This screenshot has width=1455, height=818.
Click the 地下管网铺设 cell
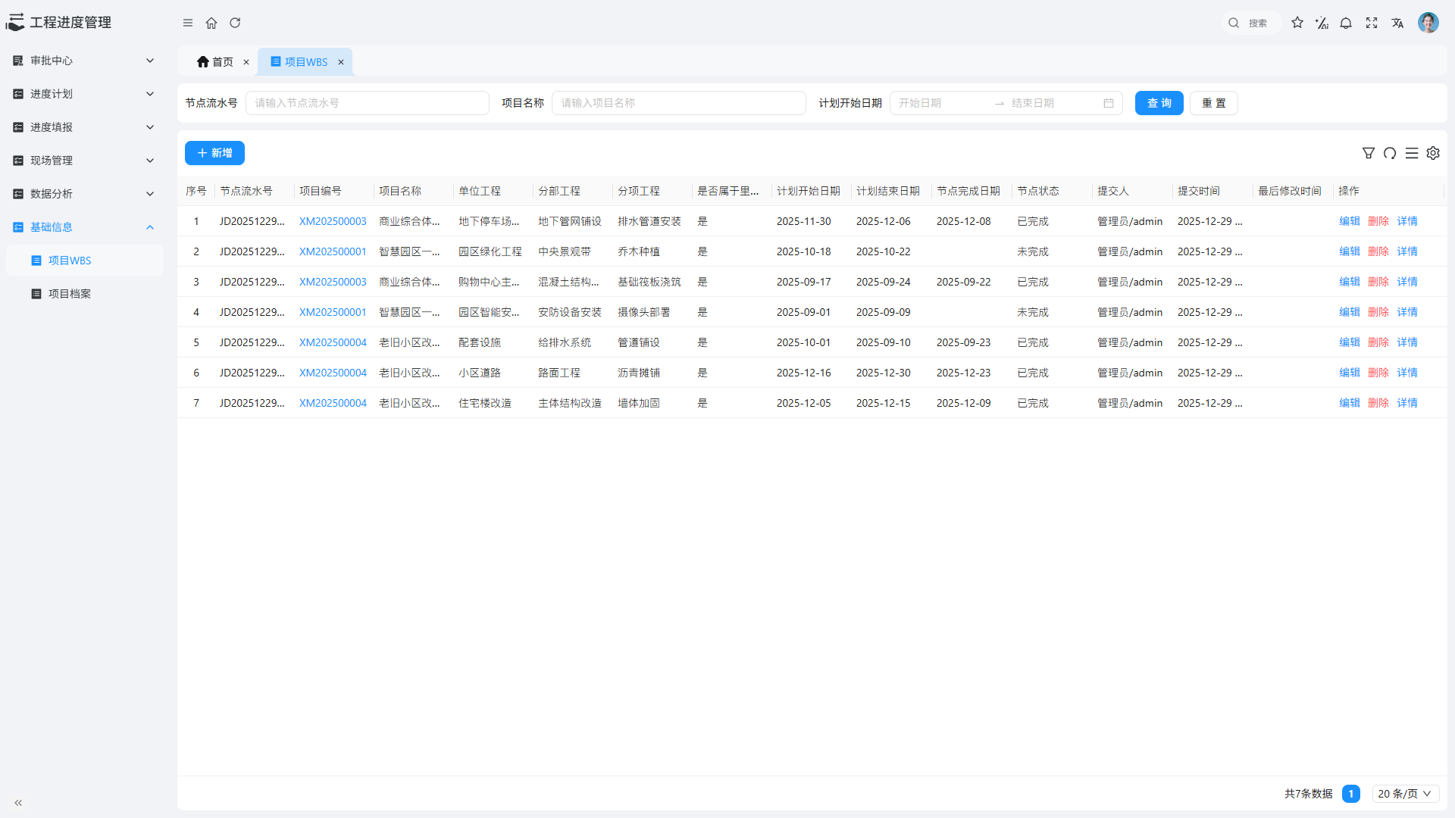point(570,221)
